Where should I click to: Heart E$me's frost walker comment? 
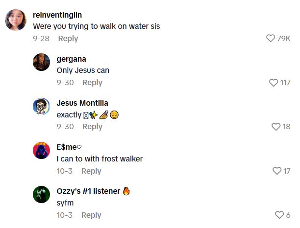(277, 171)
